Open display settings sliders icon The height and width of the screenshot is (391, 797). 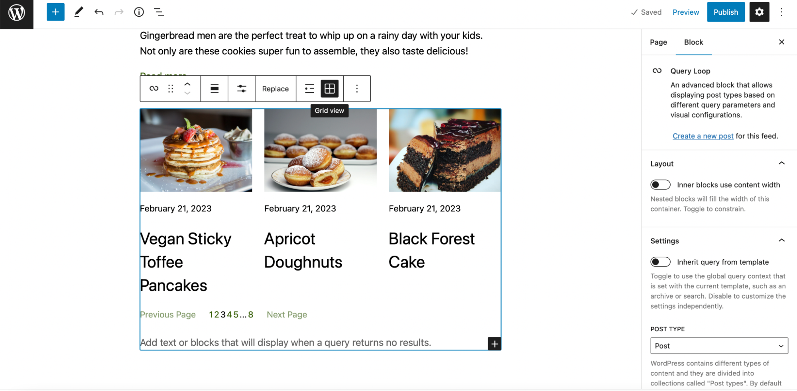pyautogui.click(x=242, y=88)
